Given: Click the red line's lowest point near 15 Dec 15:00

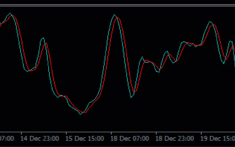Looking at the screenshot, I should click(85, 112).
